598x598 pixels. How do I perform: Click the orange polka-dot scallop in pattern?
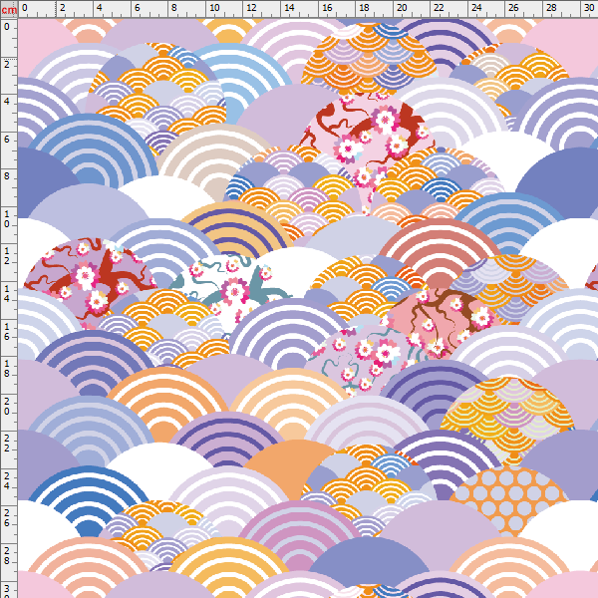pos(509,500)
